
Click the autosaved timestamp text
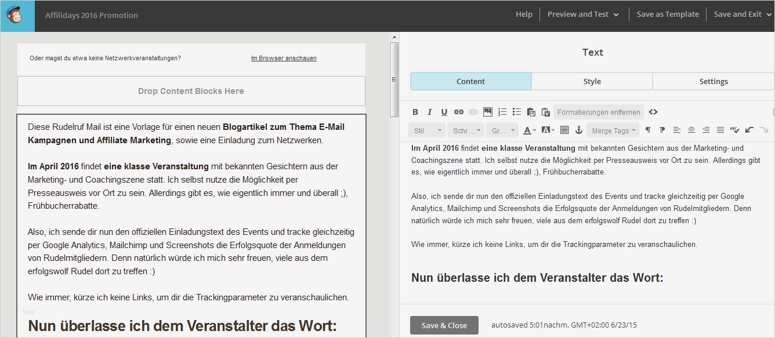(564, 325)
